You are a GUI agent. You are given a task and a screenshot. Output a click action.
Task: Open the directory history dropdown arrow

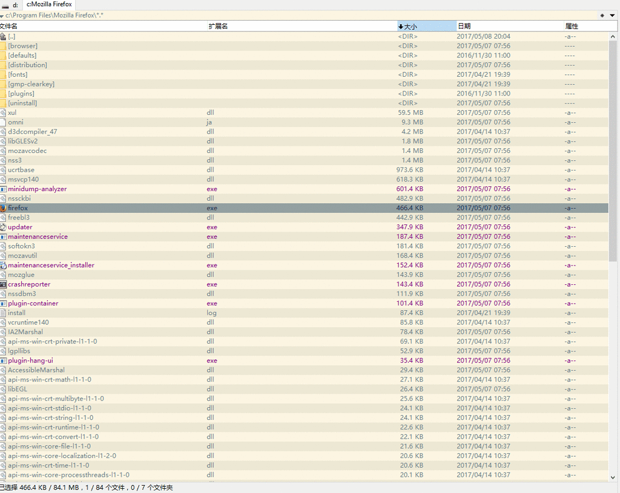[x=613, y=15]
